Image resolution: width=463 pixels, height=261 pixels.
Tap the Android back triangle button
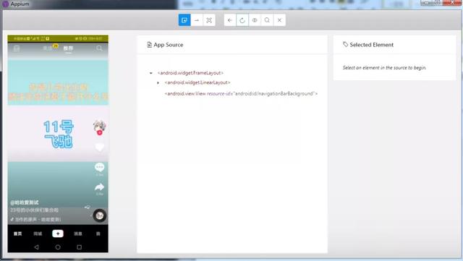[37, 247]
